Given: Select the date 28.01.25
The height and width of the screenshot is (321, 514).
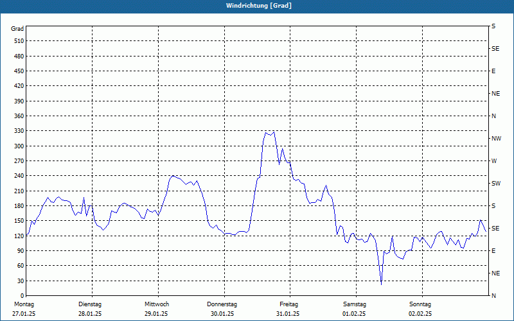Looking at the screenshot, I should point(90,314).
